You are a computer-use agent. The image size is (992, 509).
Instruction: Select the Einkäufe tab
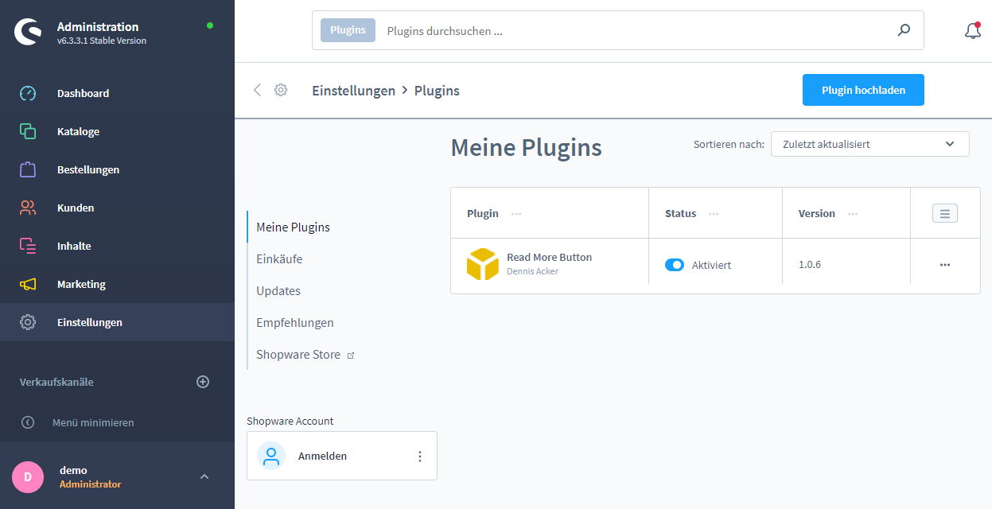[x=279, y=259]
